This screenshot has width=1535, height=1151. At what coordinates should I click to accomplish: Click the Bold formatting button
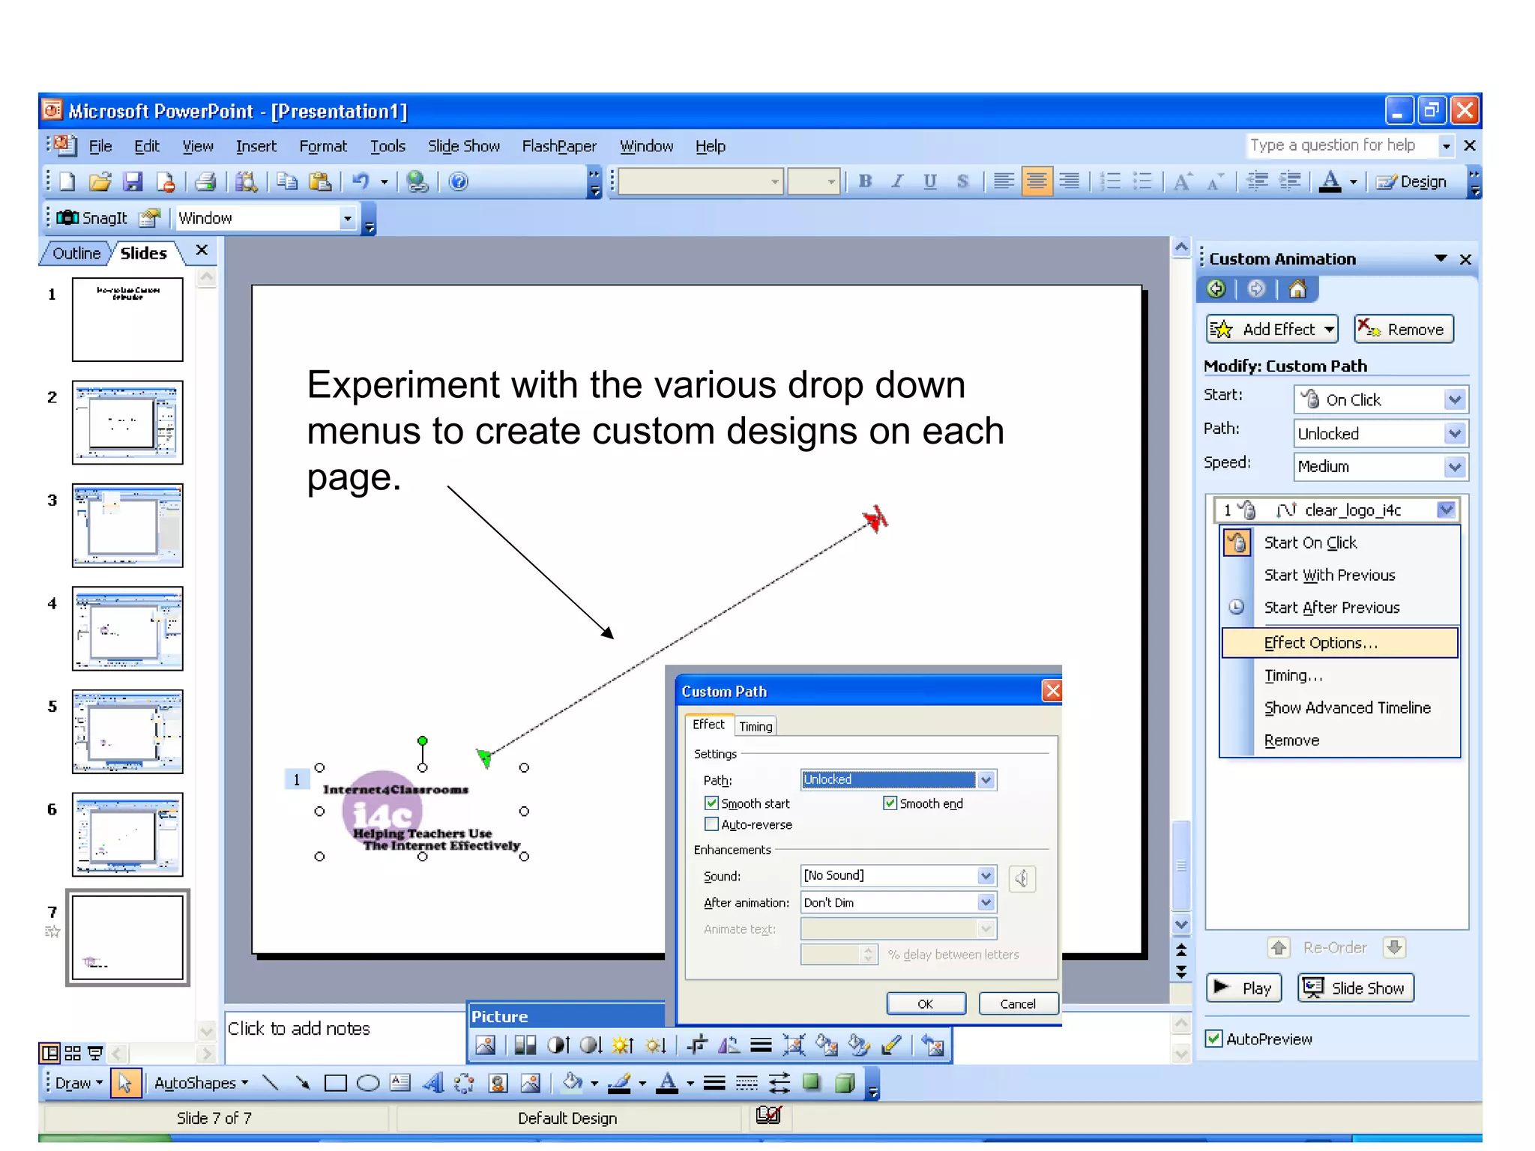[x=865, y=181]
